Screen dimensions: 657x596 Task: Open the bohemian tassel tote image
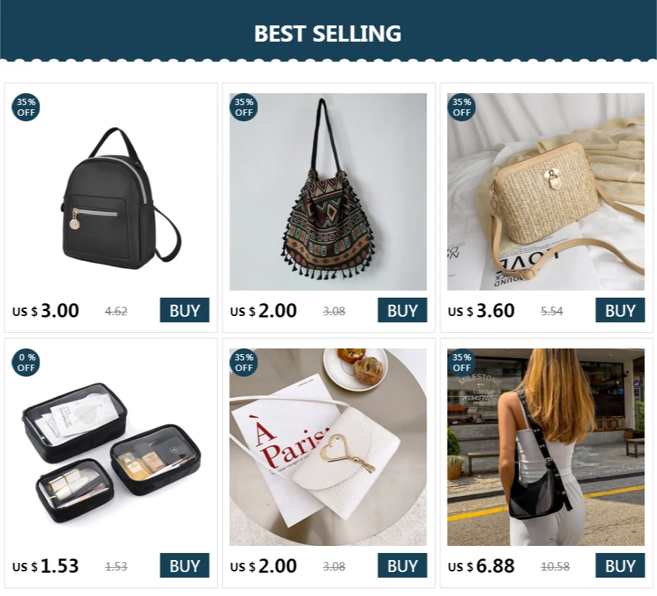click(328, 192)
